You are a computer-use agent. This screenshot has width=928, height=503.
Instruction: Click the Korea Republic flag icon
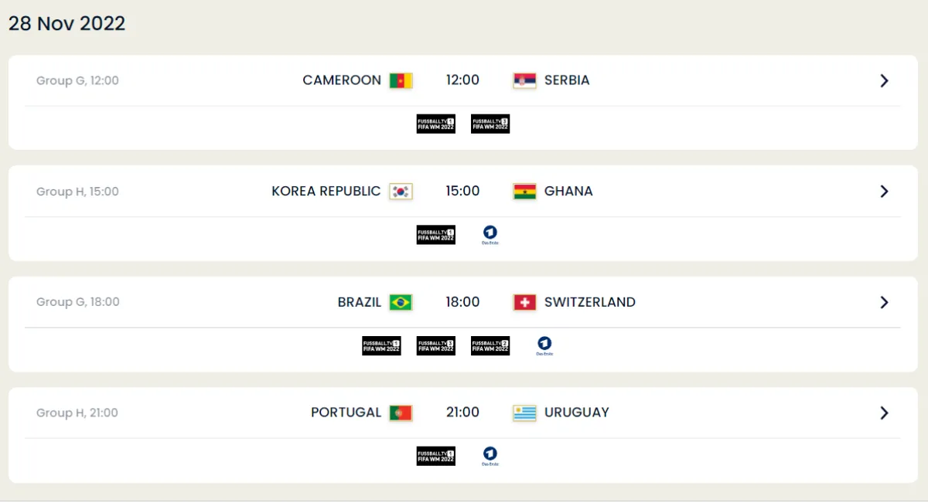pos(401,192)
